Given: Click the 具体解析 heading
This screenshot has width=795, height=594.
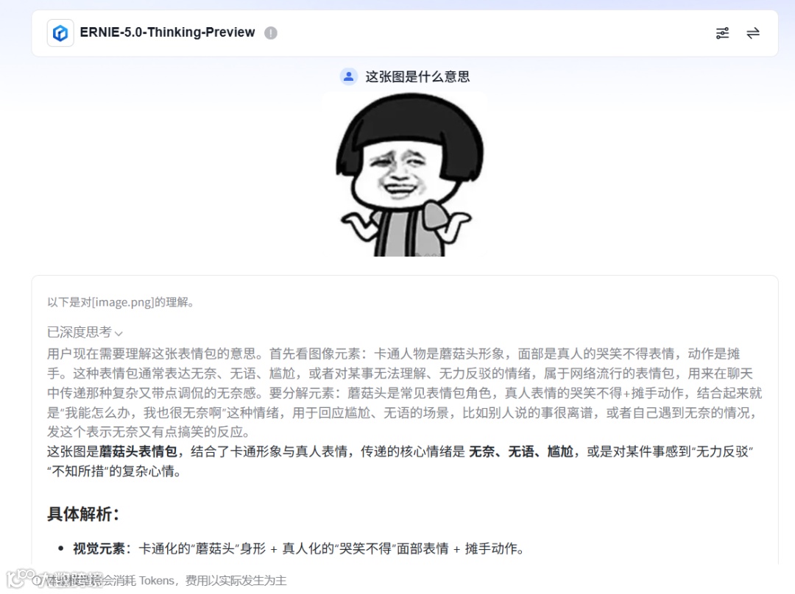Looking at the screenshot, I should (x=83, y=514).
